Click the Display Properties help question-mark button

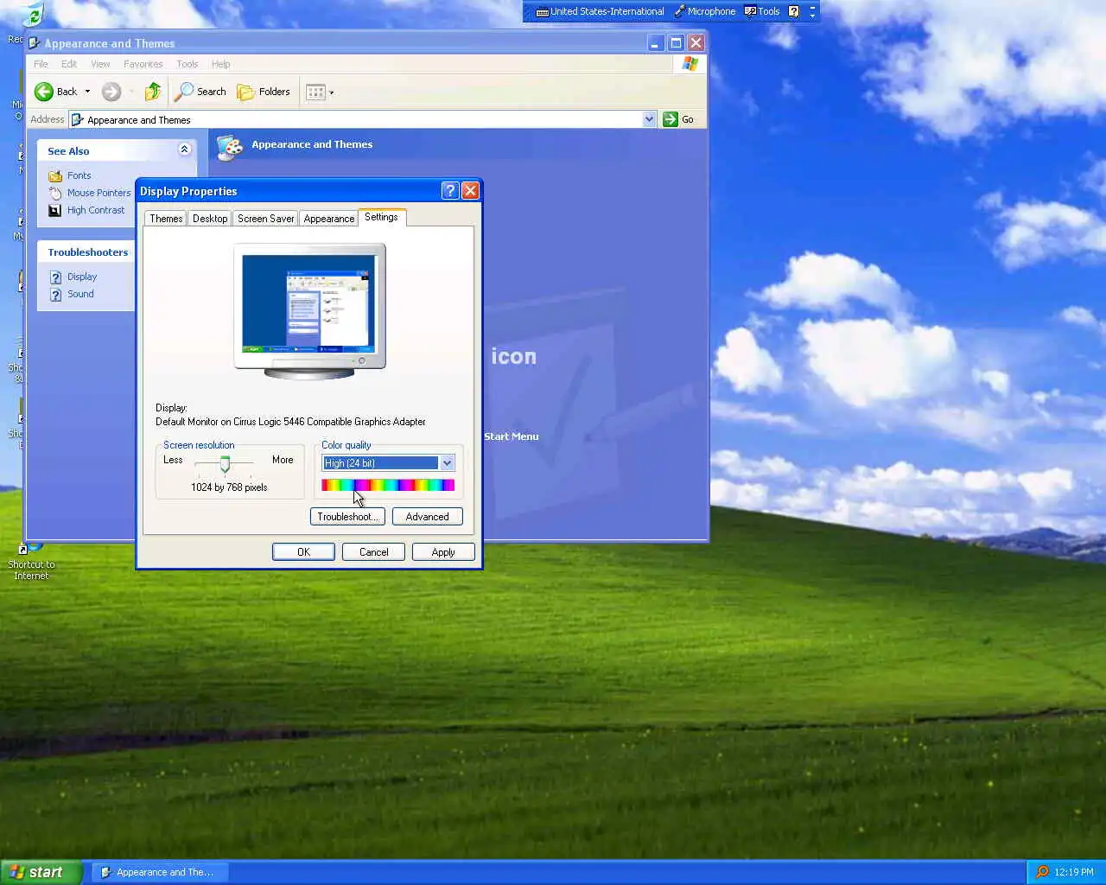point(449,191)
